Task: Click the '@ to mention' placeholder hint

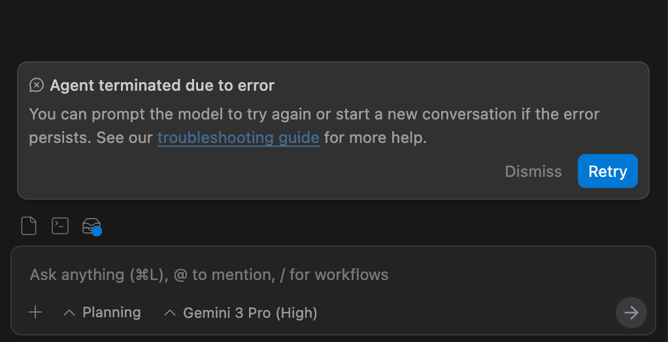Action: pos(224,275)
